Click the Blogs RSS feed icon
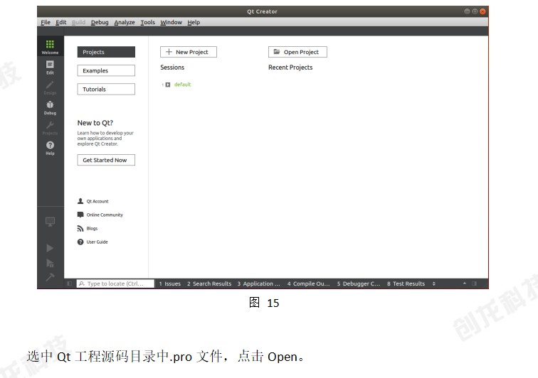The width and height of the screenshot is (538, 378). click(80, 229)
